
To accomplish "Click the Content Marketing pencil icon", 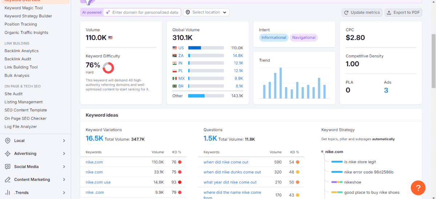I will (x=8, y=180).
